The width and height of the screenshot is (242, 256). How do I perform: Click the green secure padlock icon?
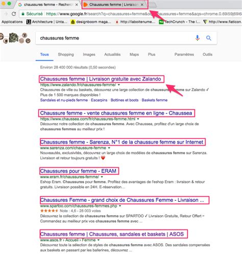point(22,14)
